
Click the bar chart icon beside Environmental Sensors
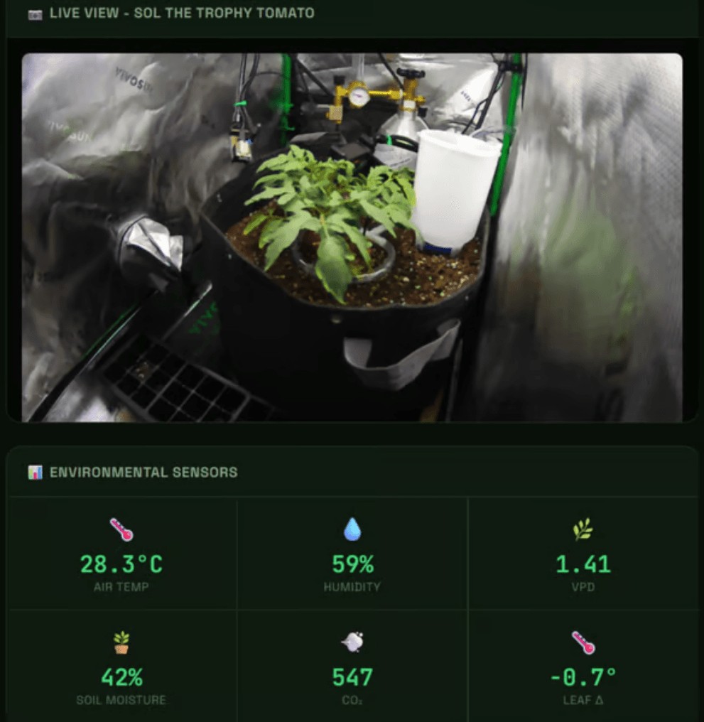point(35,472)
